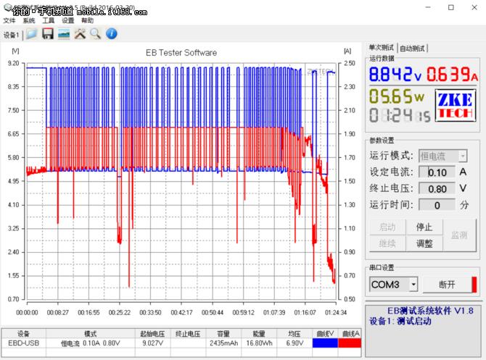Switch to the 自动测试 tab
This screenshot has height=360, width=486.
[412, 48]
